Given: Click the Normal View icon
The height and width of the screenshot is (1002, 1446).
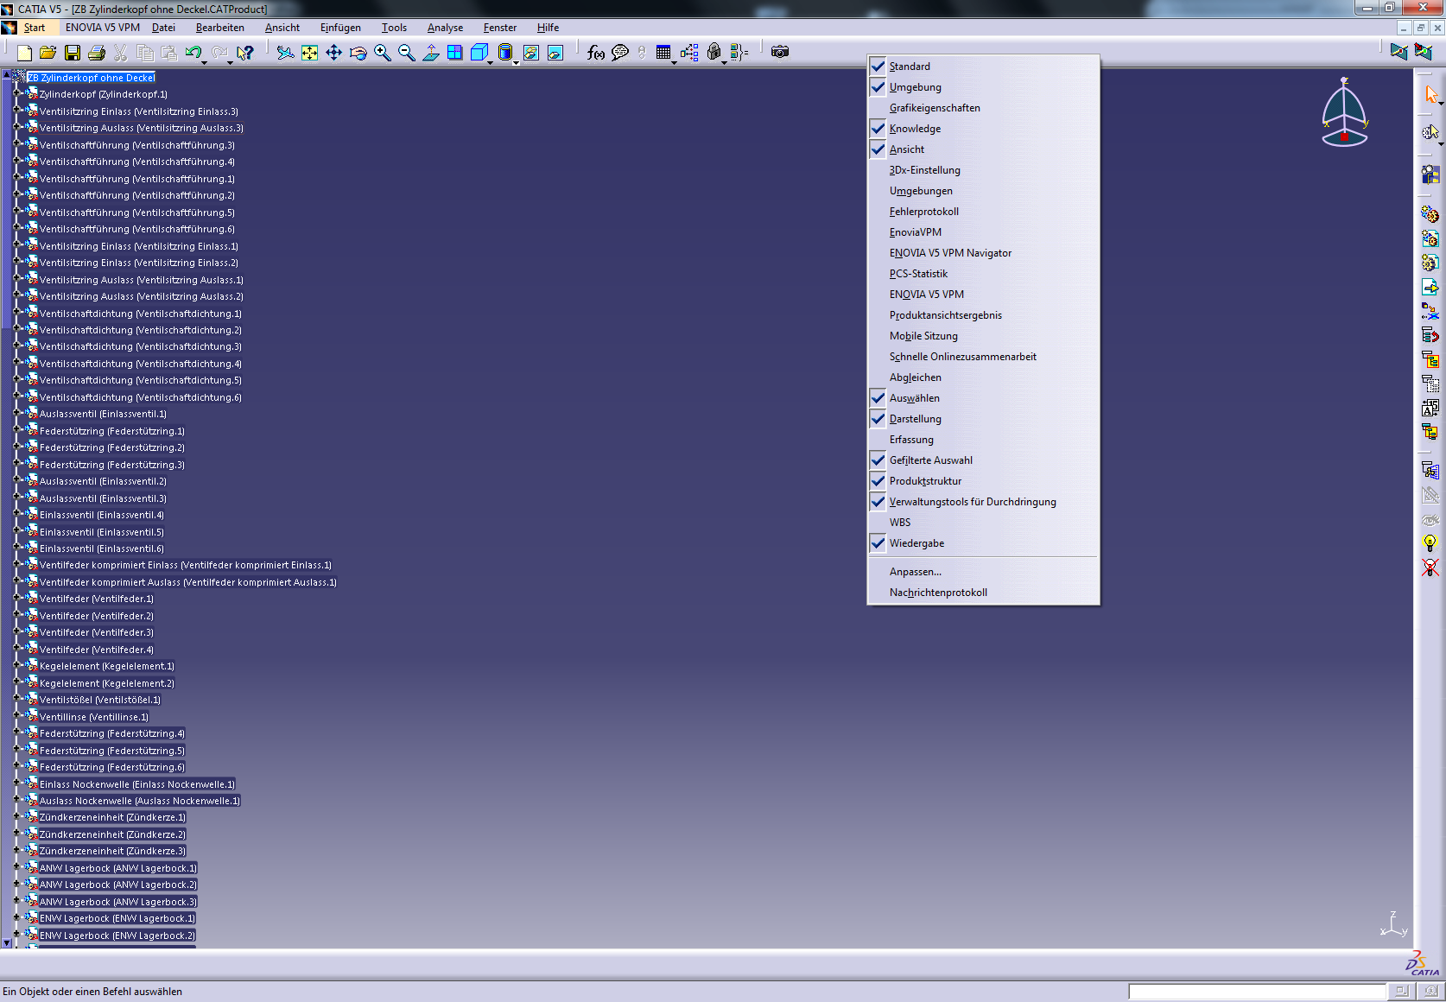Looking at the screenshot, I should [430, 53].
